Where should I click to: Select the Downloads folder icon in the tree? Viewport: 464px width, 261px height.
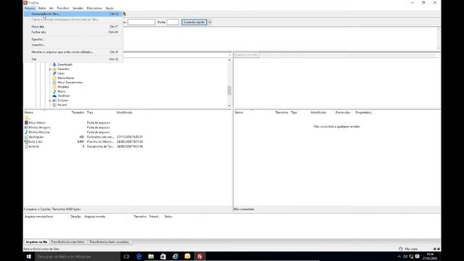click(54, 65)
